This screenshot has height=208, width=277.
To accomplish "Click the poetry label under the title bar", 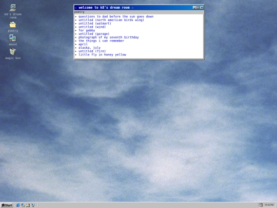I will (79, 12).
